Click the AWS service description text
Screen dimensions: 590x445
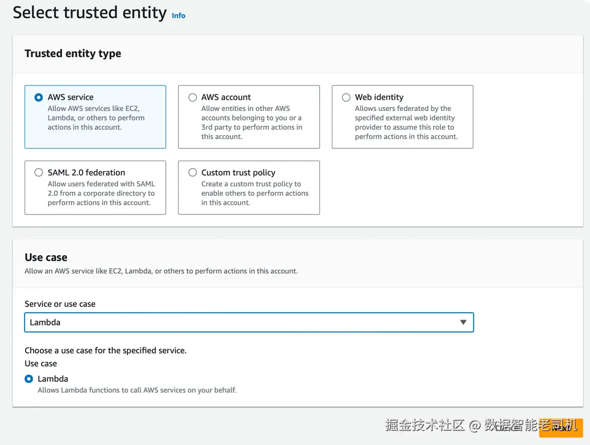[96, 118]
